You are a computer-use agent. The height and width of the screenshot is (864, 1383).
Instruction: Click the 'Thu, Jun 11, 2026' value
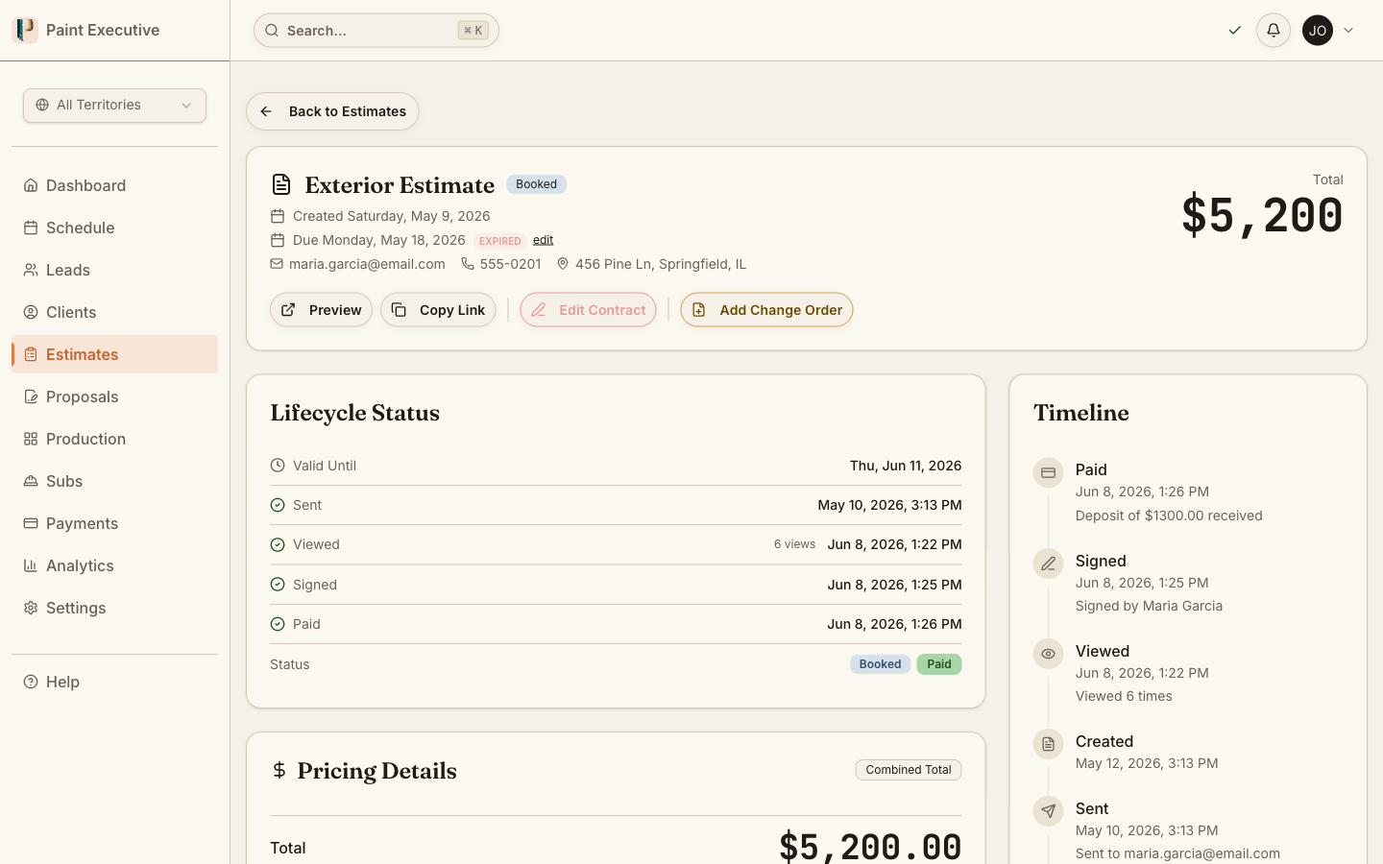pyautogui.click(x=906, y=466)
